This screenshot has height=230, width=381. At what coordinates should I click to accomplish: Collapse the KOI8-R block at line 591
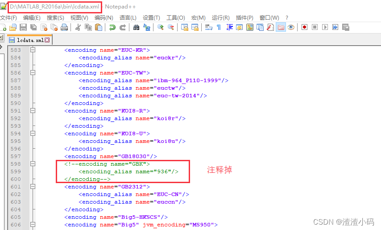[x=33, y=111]
